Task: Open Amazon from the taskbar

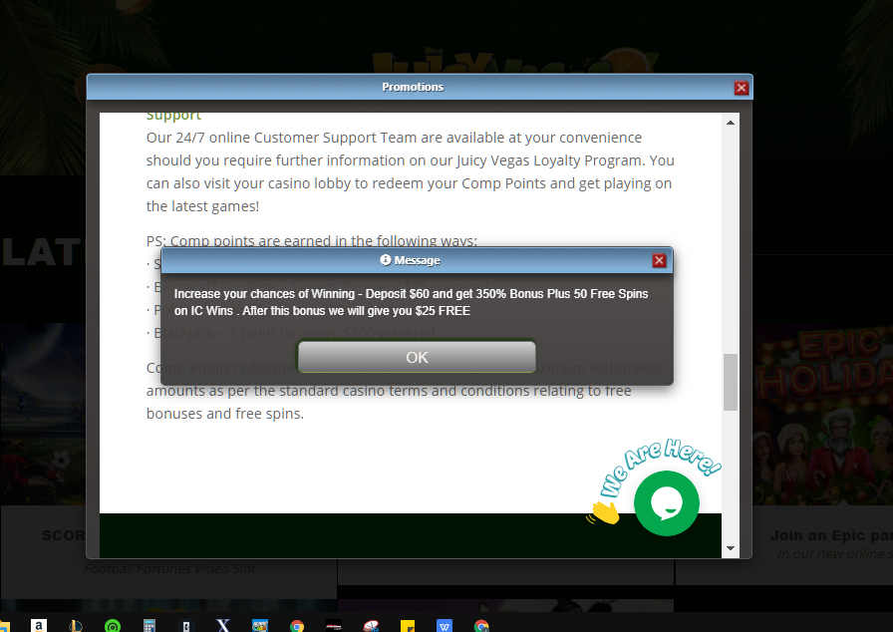Action: (x=39, y=626)
